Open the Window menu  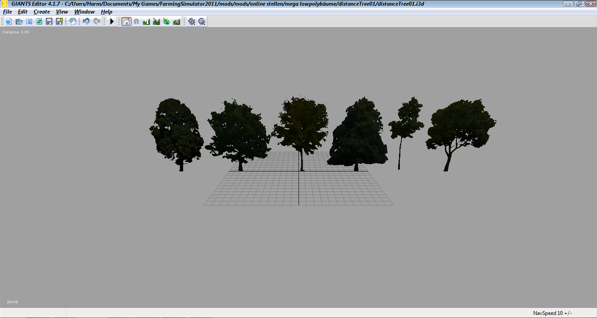pos(84,12)
